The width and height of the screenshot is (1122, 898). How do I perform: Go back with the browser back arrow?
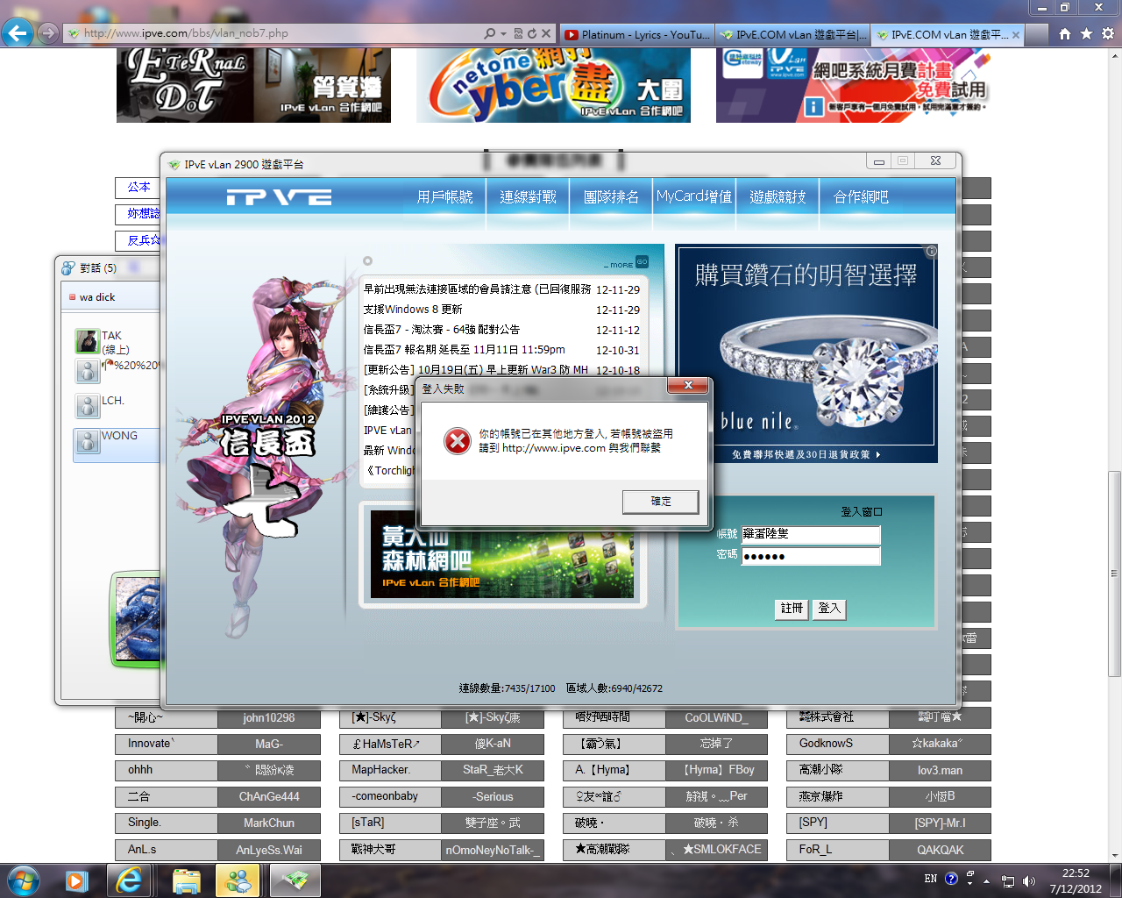[18, 33]
